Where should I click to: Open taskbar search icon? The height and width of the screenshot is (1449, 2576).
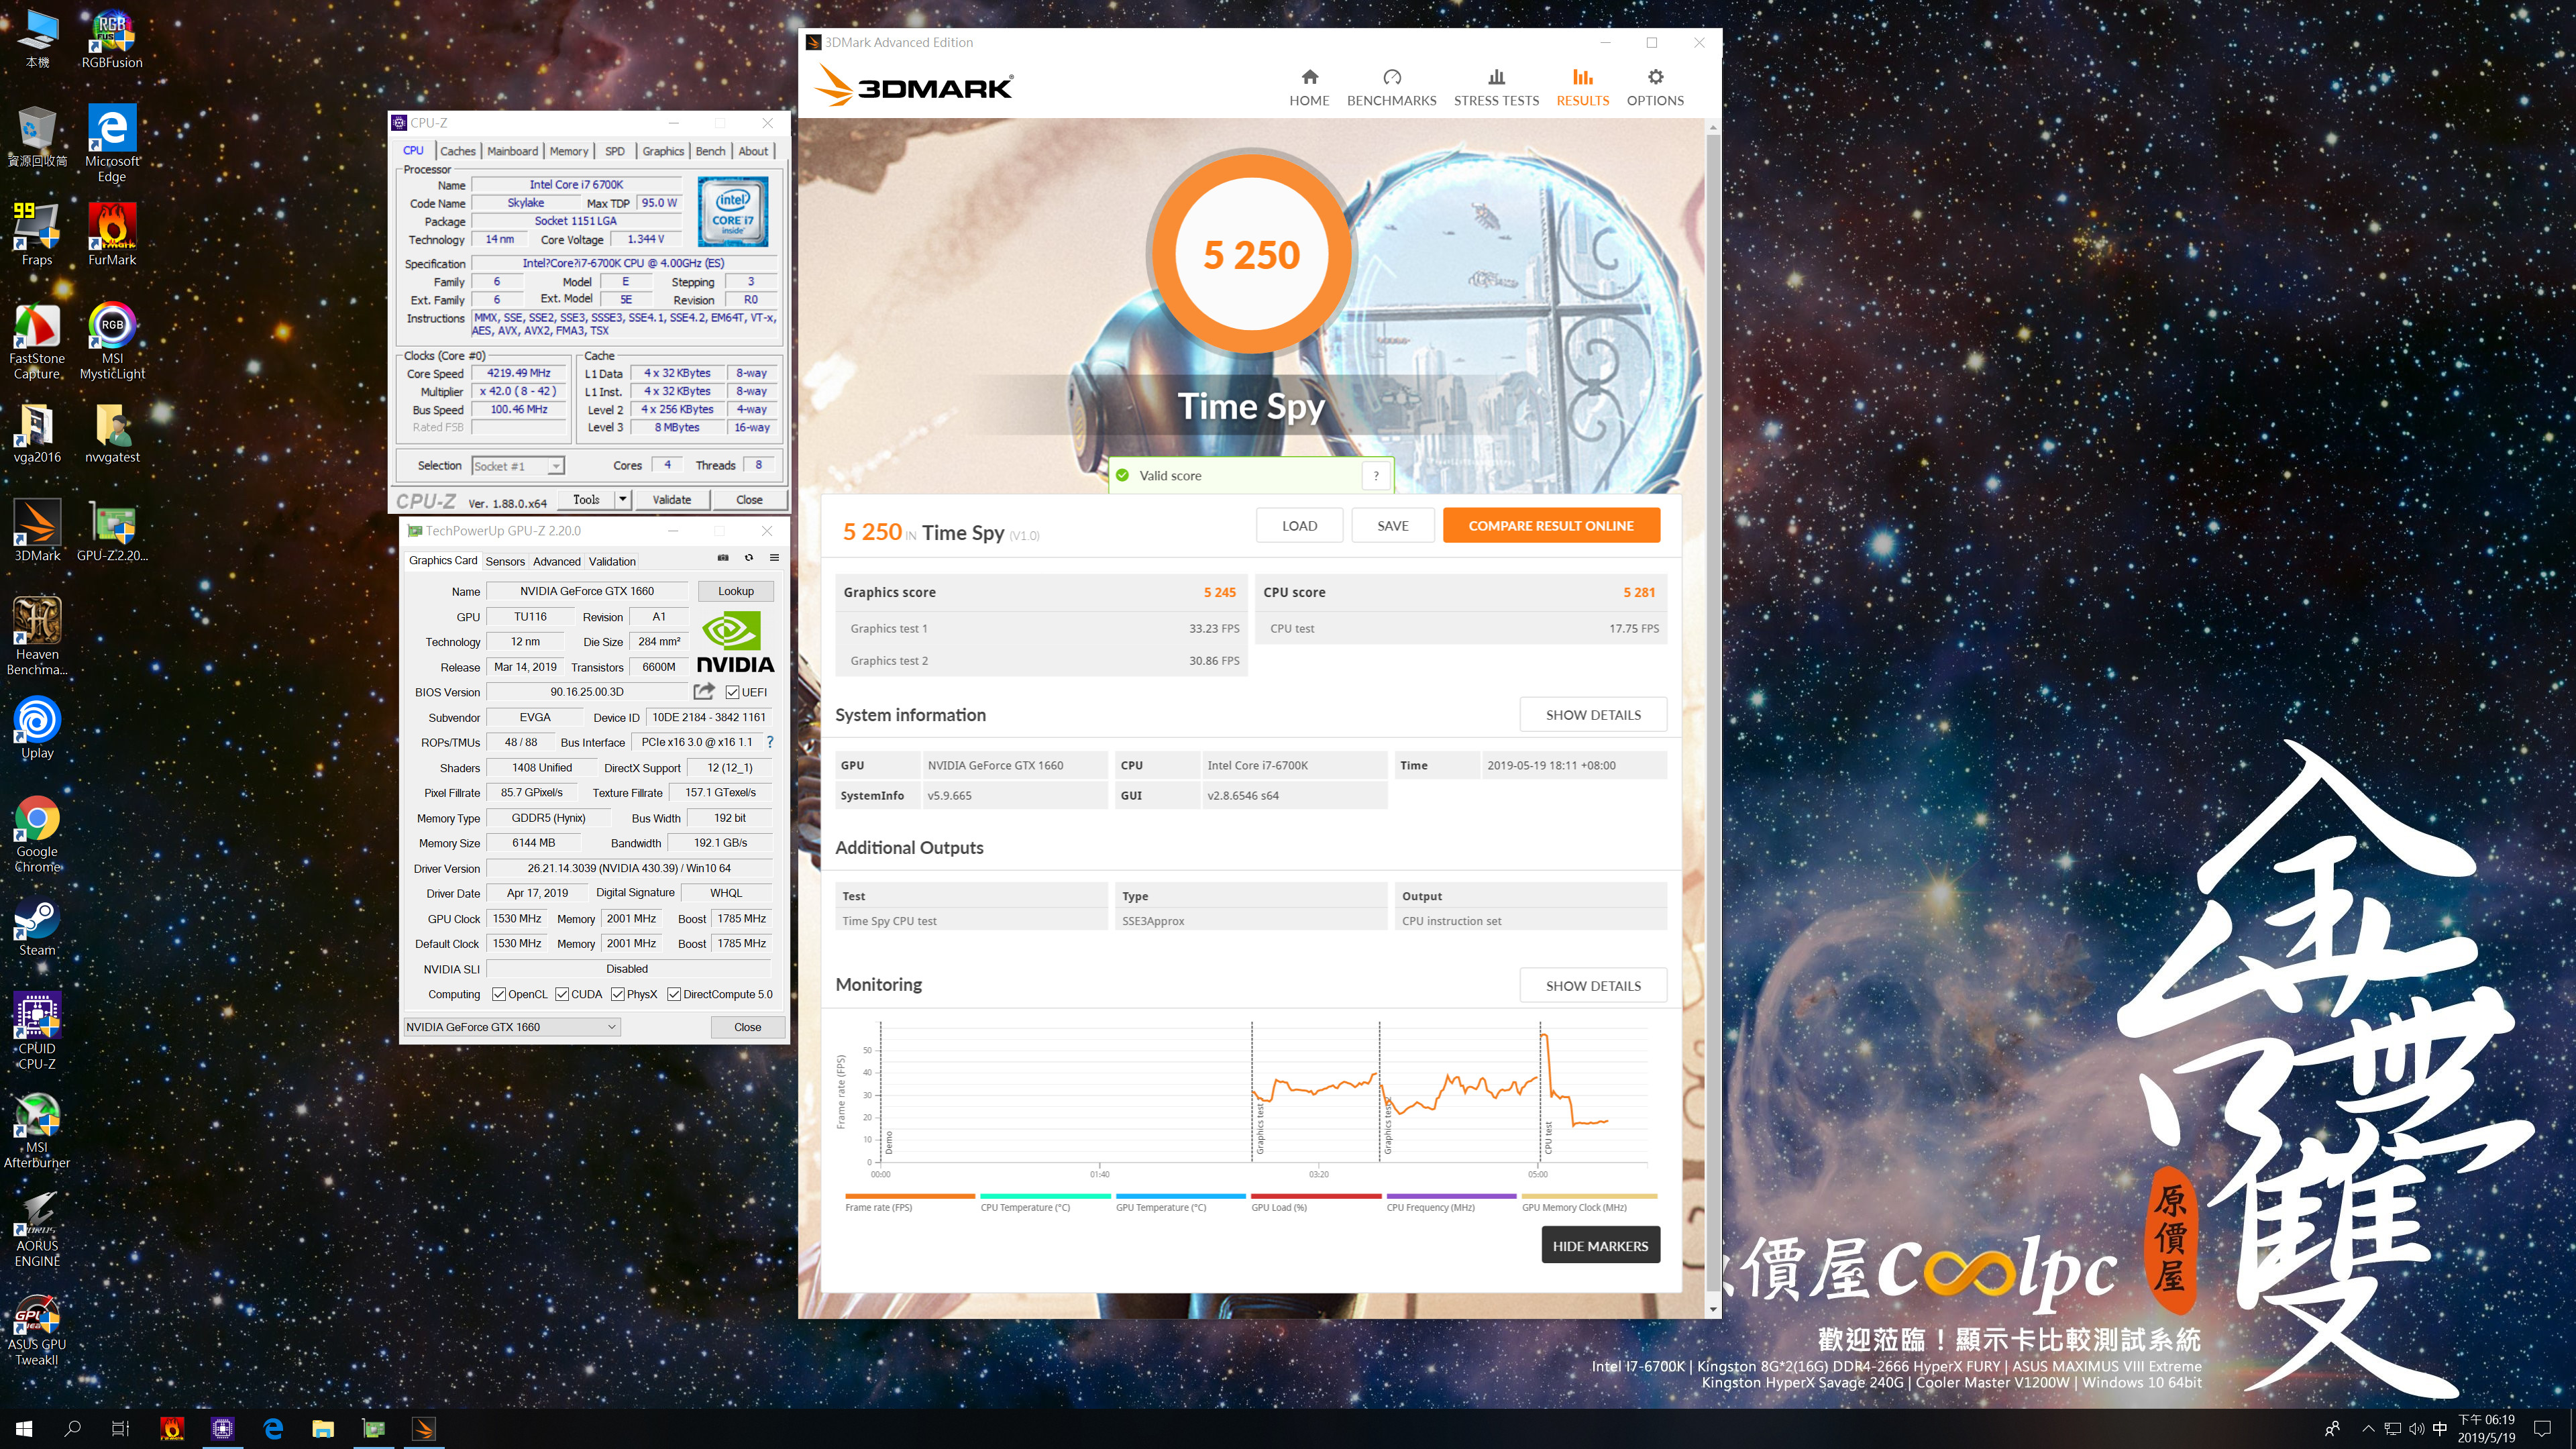(72, 1429)
